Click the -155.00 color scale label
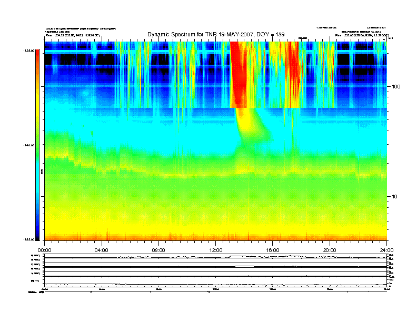The height and width of the screenshot is (322, 417). tap(29, 239)
